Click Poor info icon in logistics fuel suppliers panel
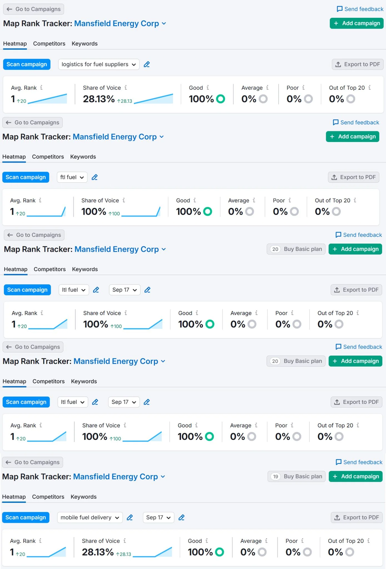The image size is (386, 569). pos(304,88)
